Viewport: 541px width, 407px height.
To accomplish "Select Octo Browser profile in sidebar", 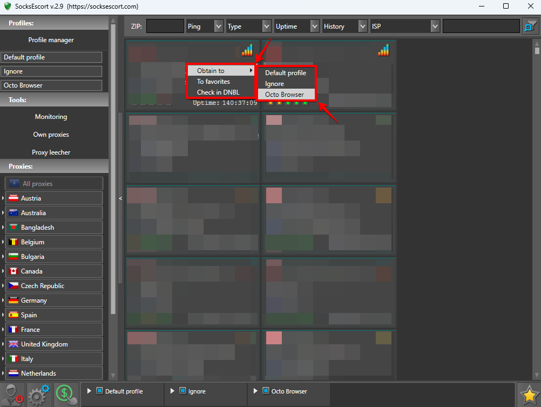I will pos(51,85).
